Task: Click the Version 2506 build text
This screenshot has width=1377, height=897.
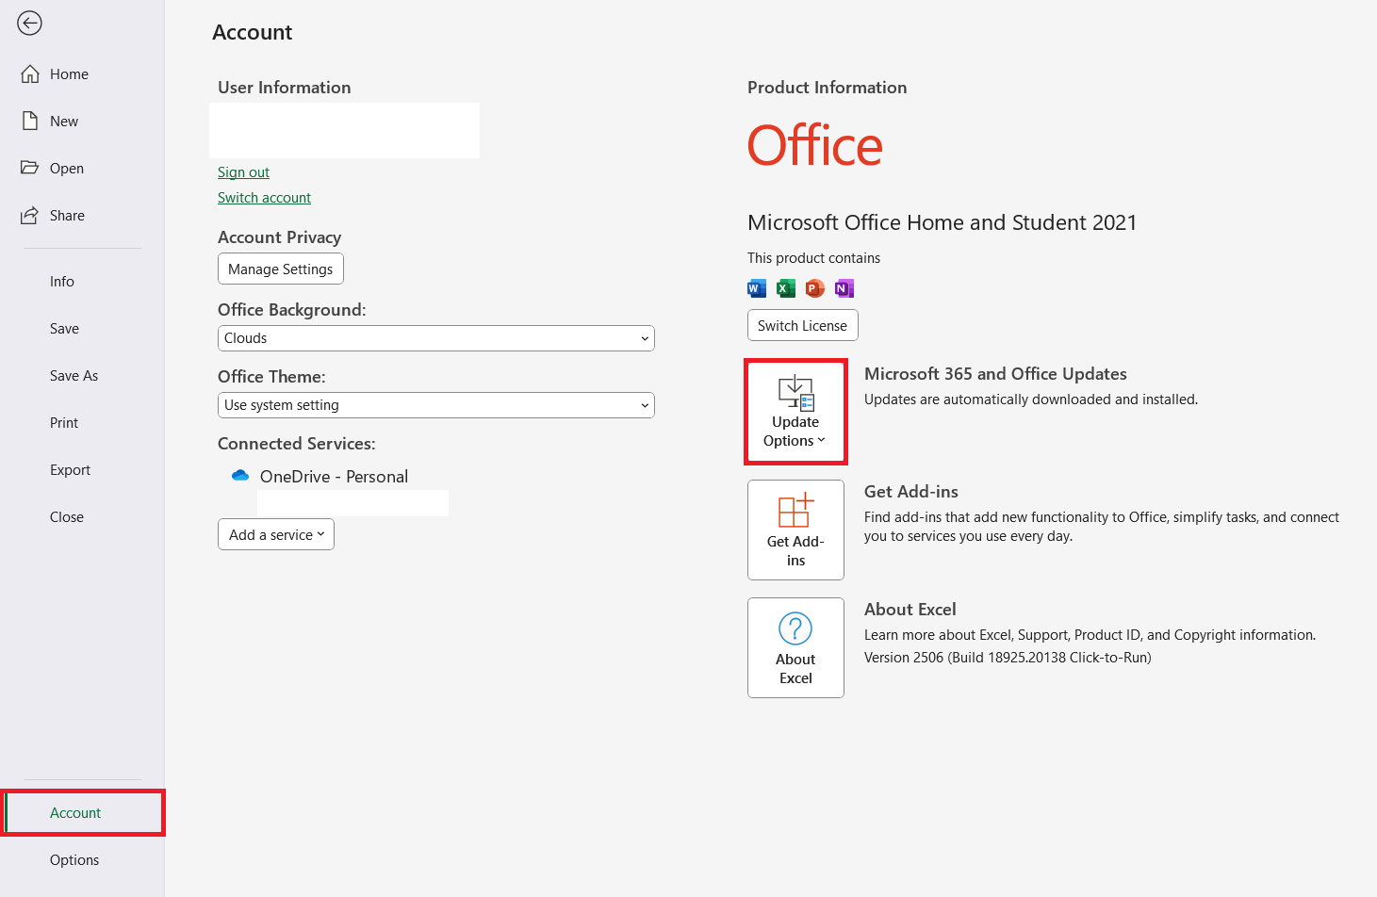Action: 1008,658
